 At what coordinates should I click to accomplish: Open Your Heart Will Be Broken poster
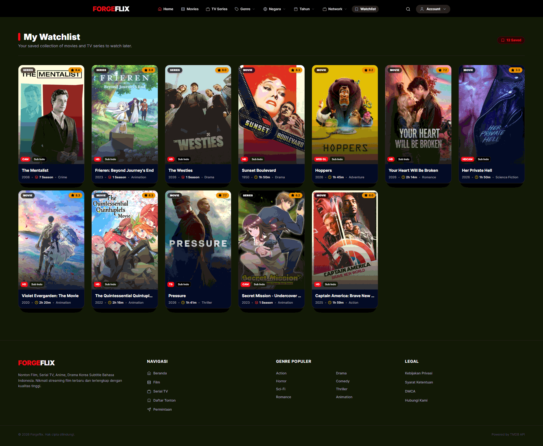[x=418, y=115]
